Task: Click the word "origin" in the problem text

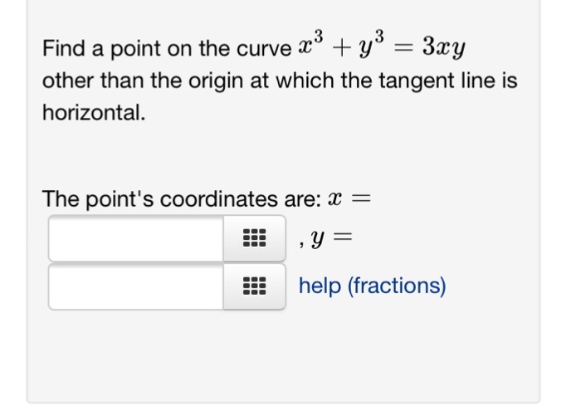Action: click(x=216, y=81)
